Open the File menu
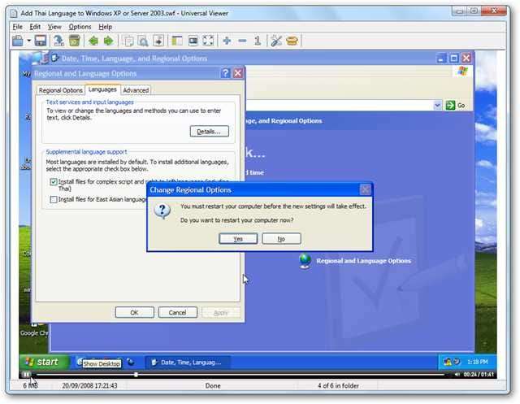 (18, 27)
